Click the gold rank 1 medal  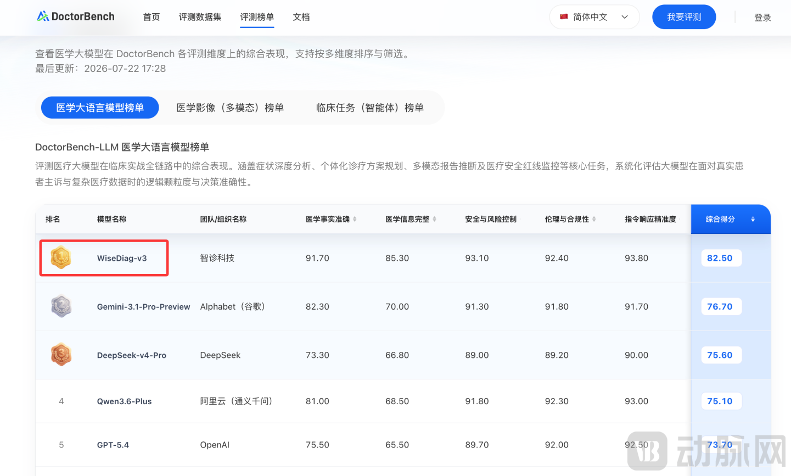click(x=61, y=257)
